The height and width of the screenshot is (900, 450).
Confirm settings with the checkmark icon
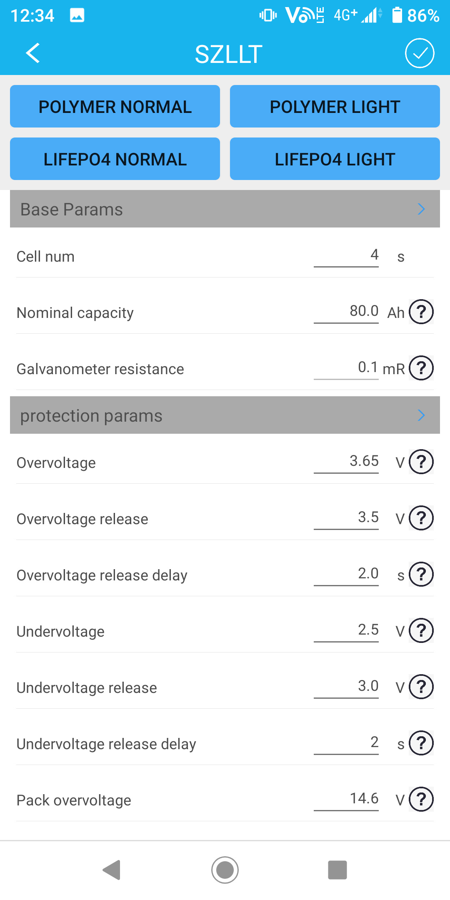[419, 53]
